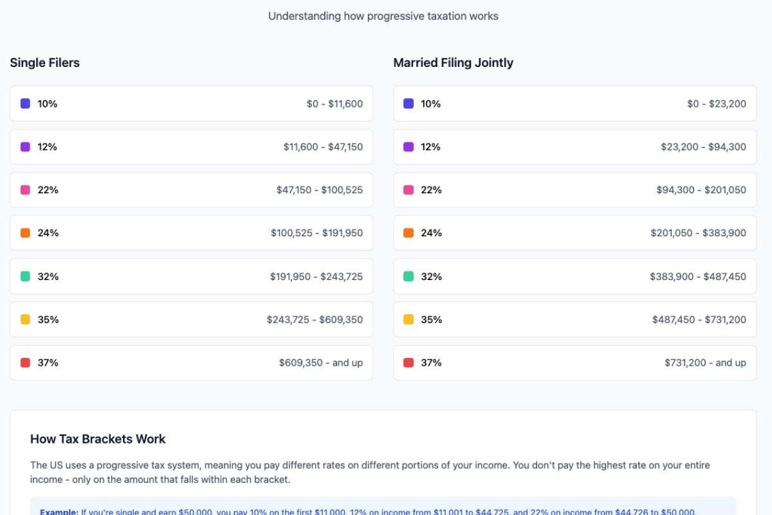Image resolution: width=772 pixels, height=515 pixels.
Task: Select the $100,525 - $191,950 single filer row
Action: (191, 233)
